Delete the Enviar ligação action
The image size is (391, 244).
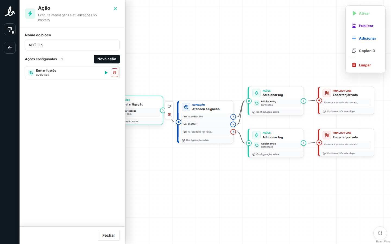(115, 73)
